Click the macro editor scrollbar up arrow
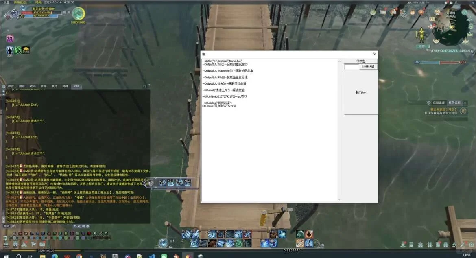The image size is (476, 258). (339, 61)
